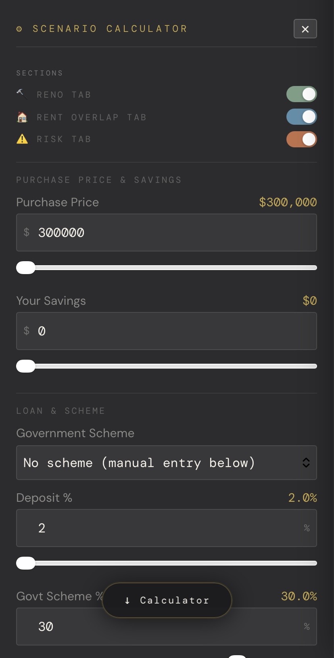Click the house icon beside Rent Overlap Tab
The width and height of the screenshot is (334, 658).
(x=22, y=117)
